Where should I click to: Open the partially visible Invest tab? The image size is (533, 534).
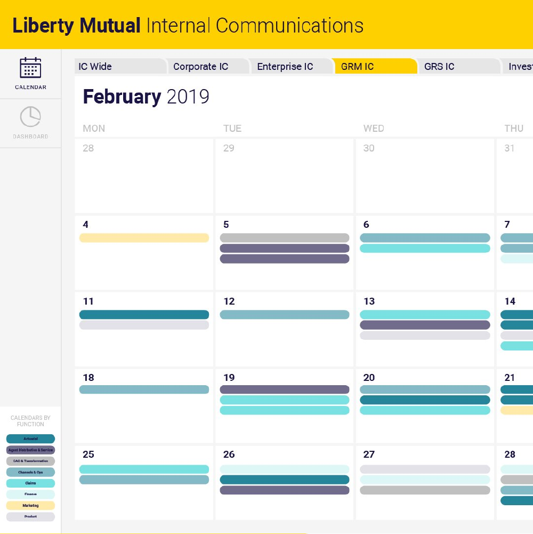point(518,66)
